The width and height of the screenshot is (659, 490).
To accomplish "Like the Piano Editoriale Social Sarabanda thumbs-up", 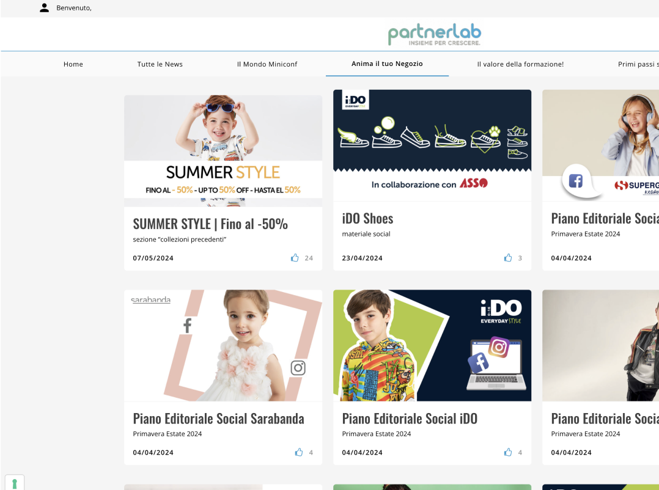I will click(299, 452).
